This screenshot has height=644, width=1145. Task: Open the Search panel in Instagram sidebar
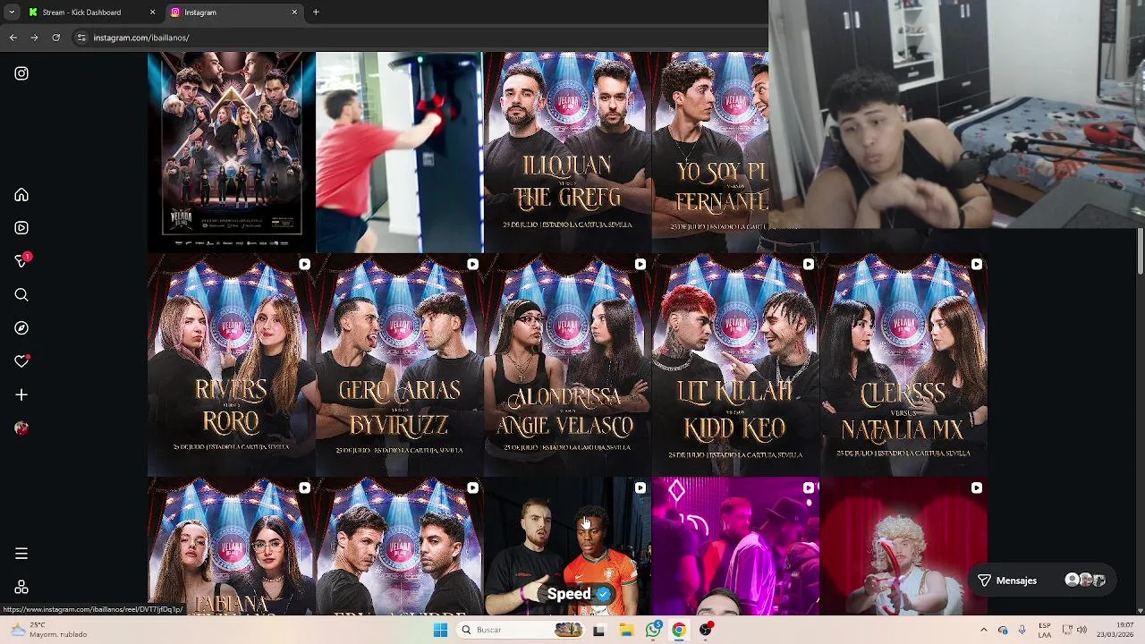pyautogui.click(x=21, y=295)
